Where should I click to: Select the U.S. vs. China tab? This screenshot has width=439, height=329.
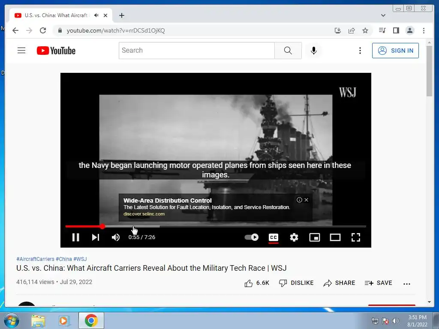(61, 15)
